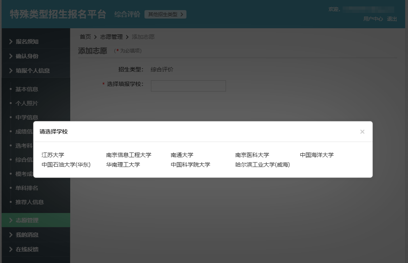Click the 选择填报学校 input field
The height and width of the screenshot is (263, 408).
tap(188, 86)
